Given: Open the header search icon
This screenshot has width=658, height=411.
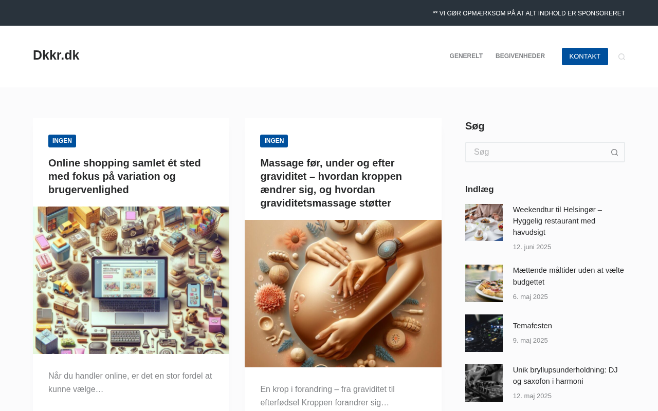Looking at the screenshot, I should click(x=622, y=57).
